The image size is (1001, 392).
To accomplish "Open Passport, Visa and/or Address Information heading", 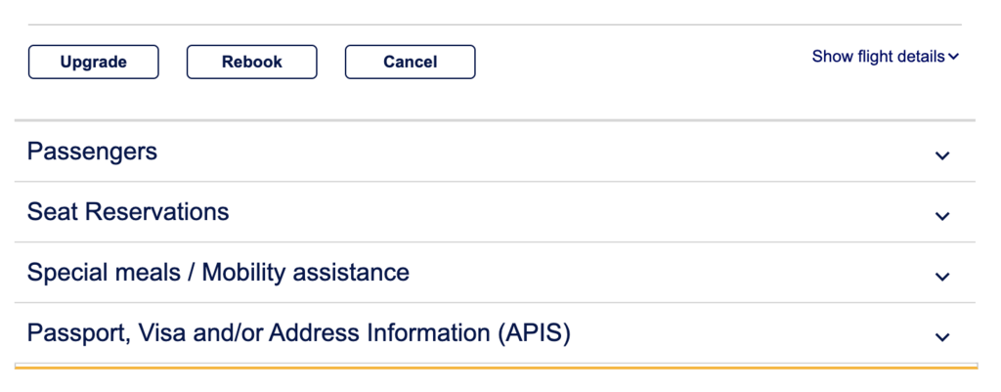I will coord(298,332).
